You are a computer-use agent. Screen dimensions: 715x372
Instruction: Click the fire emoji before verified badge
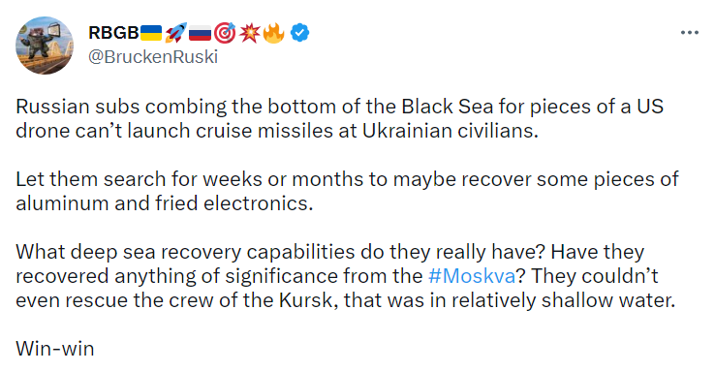click(x=274, y=33)
